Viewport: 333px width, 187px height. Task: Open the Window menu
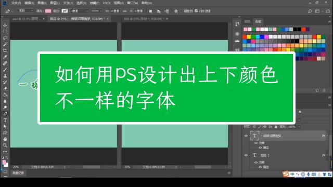[133, 3]
